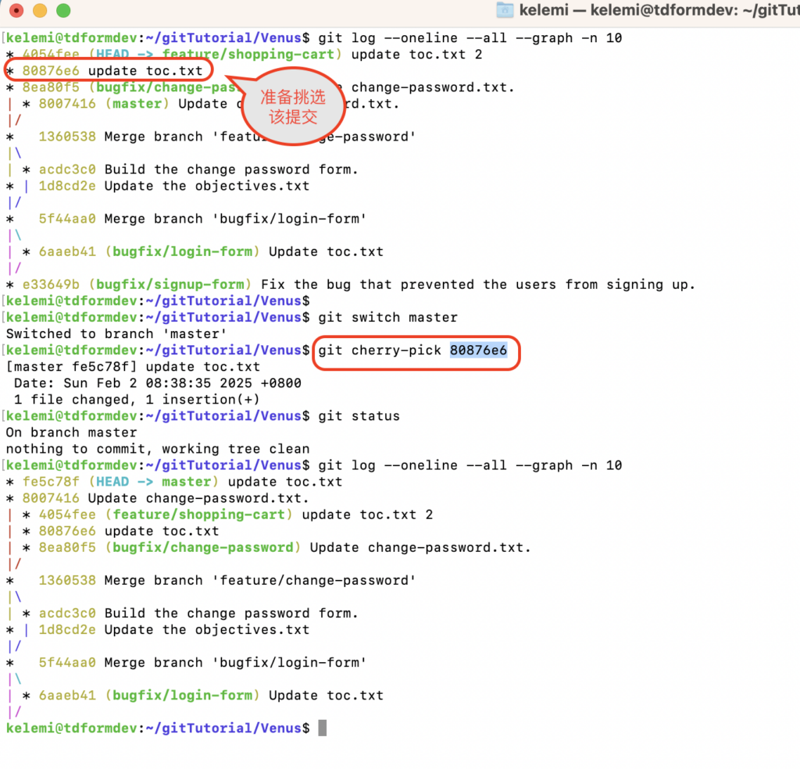The image size is (800, 769).
Task: Select the line containing "(HEAD -> feature/shopping-cart)"
Action: 244,55
